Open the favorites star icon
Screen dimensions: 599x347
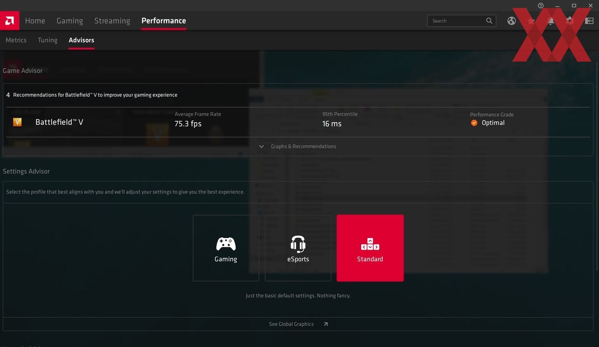point(531,21)
